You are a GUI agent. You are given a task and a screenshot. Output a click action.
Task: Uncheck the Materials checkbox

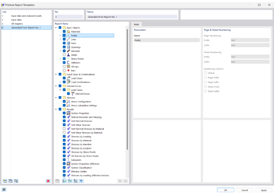pyautogui.click(x=64, y=32)
